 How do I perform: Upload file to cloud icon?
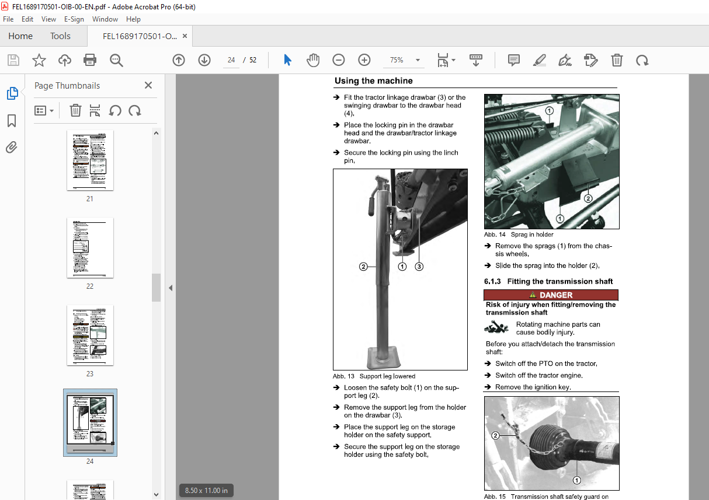tap(64, 60)
